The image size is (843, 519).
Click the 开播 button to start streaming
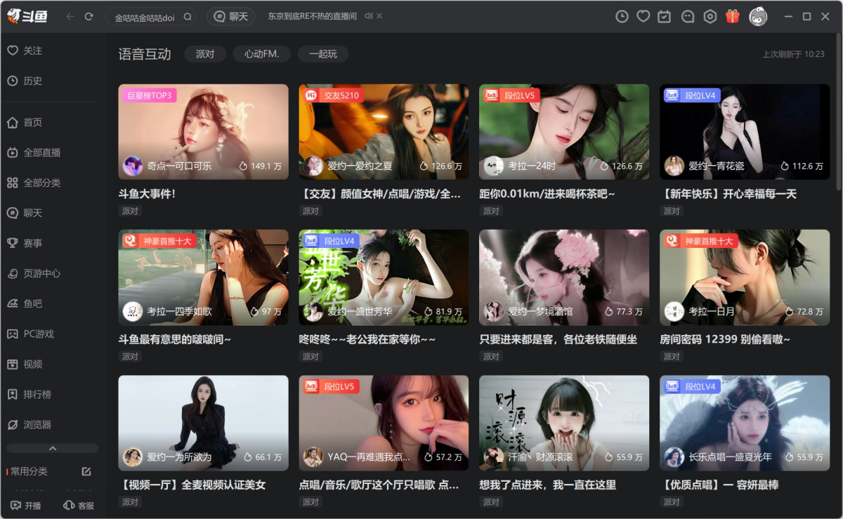pos(26,505)
